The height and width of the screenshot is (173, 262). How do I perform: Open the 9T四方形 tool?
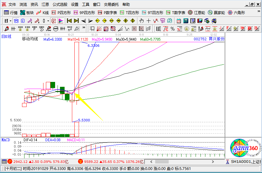tap(152, 13)
